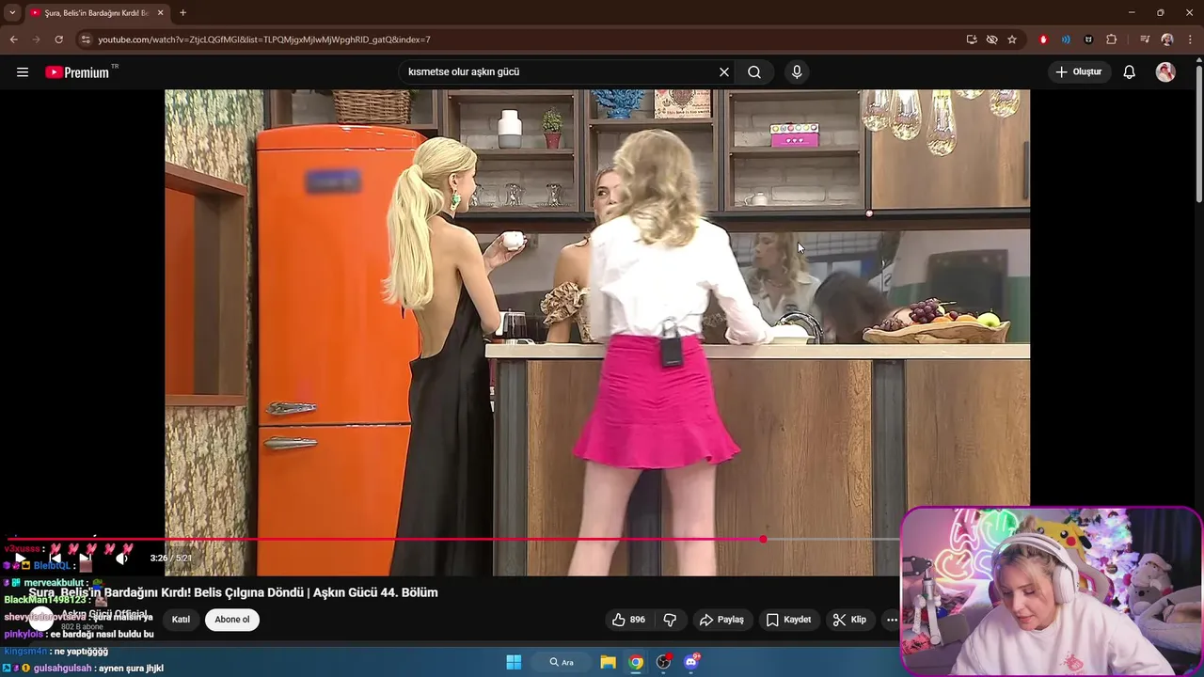The height and width of the screenshot is (677, 1204).
Task: Open the Windows Start menu
Action: point(514,662)
